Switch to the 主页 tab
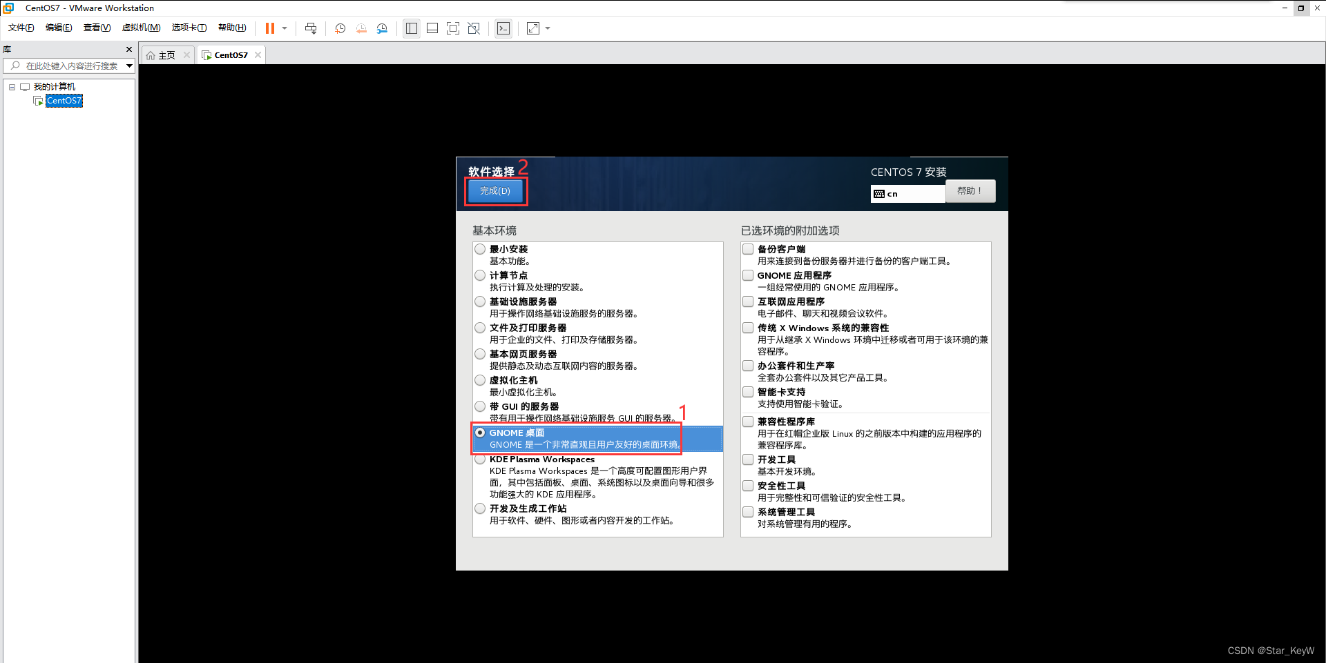 [166, 55]
